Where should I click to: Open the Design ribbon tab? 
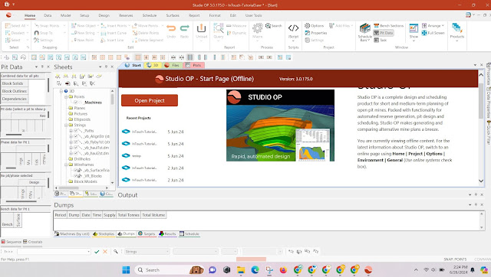(104, 15)
